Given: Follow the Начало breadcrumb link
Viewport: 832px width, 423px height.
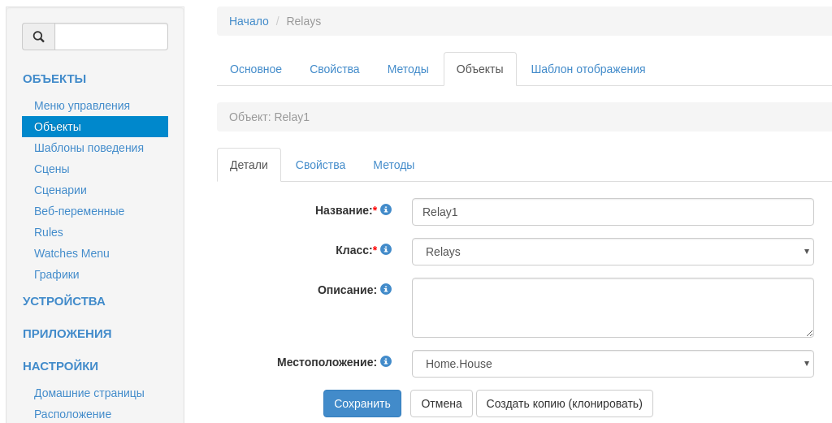Looking at the screenshot, I should point(249,21).
